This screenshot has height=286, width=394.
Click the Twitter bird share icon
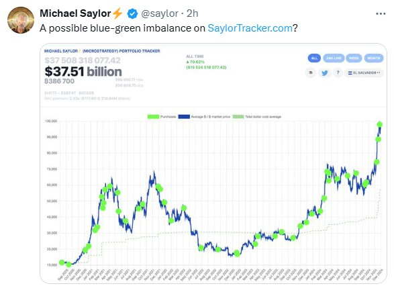(x=325, y=73)
